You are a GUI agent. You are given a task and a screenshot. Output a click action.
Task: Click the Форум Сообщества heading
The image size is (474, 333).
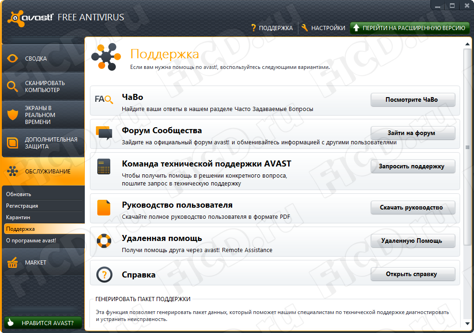tap(162, 130)
